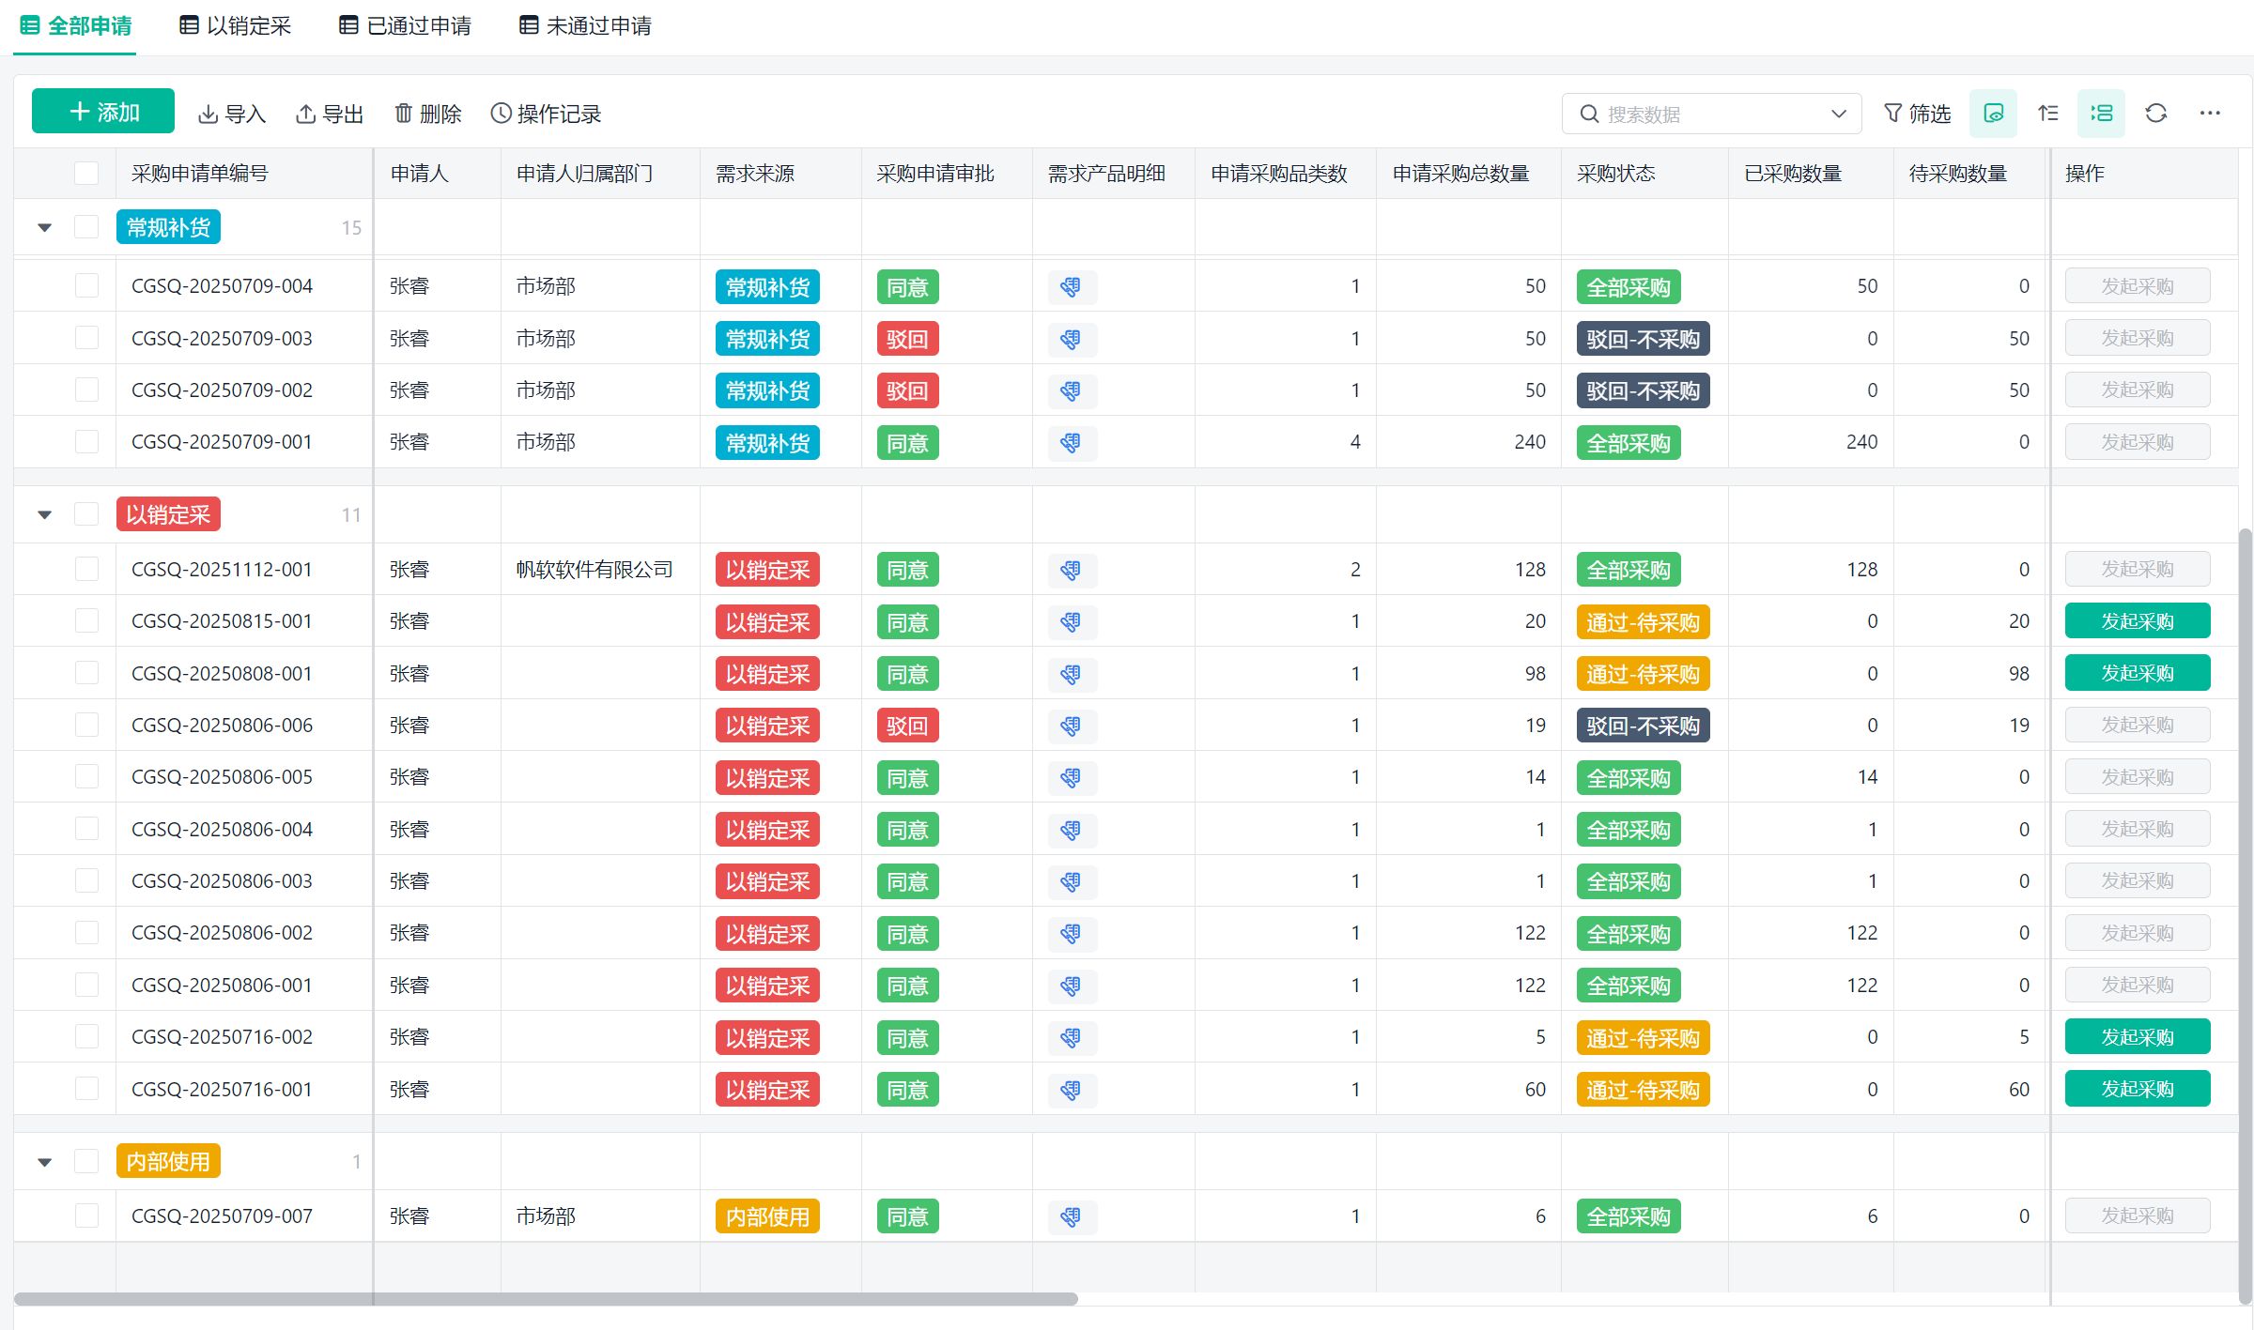The width and height of the screenshot is (2254, 1330).
Task: Click the horizontal scrollbar at table bottom
Action: (545, 1299)
